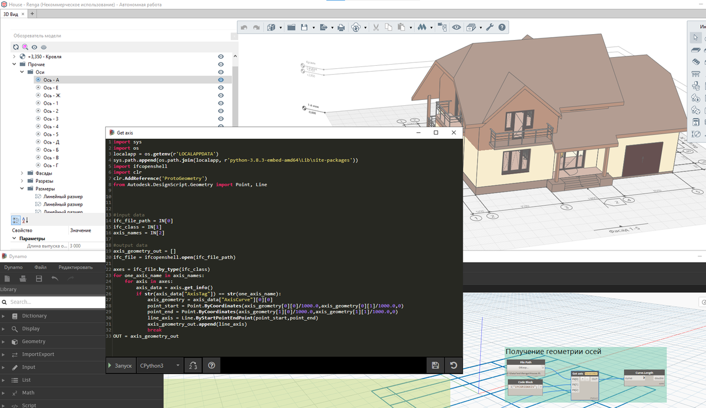This screenshot has width=706, height=408.
Task: Collapse the Размеры folder
Action: click(22, 189)
